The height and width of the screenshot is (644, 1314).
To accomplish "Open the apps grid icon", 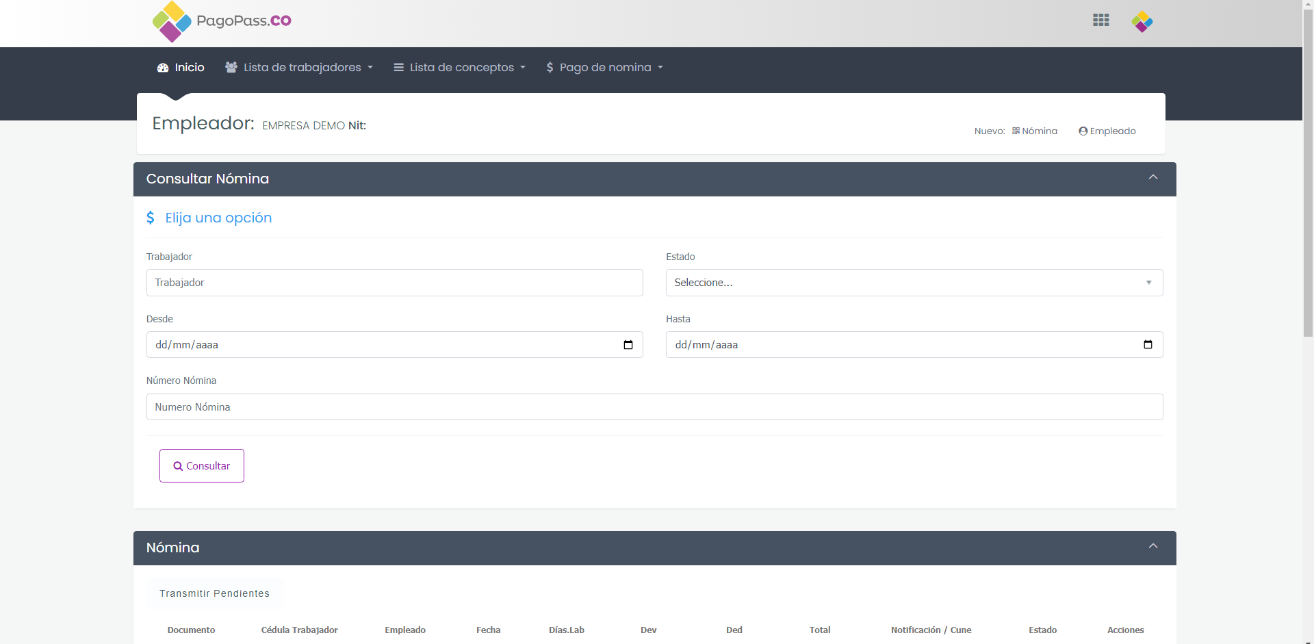I will click(1100, 21).
